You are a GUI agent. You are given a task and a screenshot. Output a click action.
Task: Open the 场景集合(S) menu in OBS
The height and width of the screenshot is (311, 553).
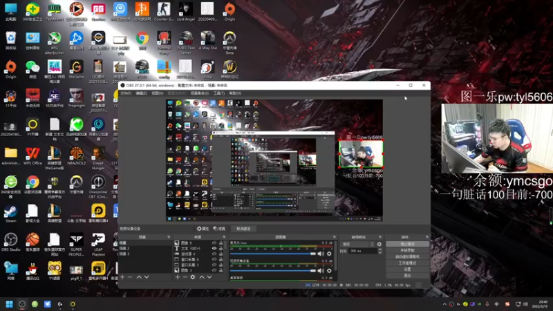[200, 93]
